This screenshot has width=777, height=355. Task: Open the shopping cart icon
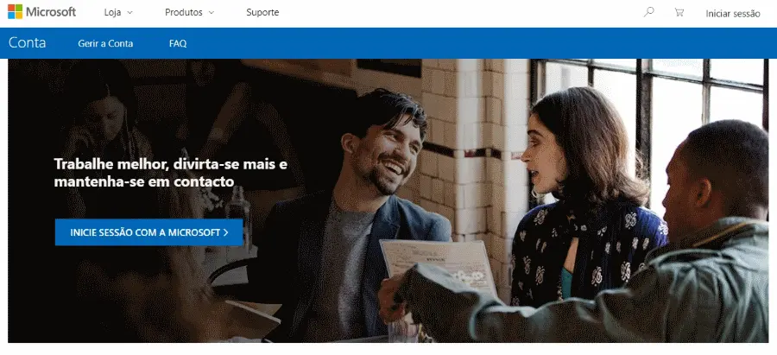679,12
